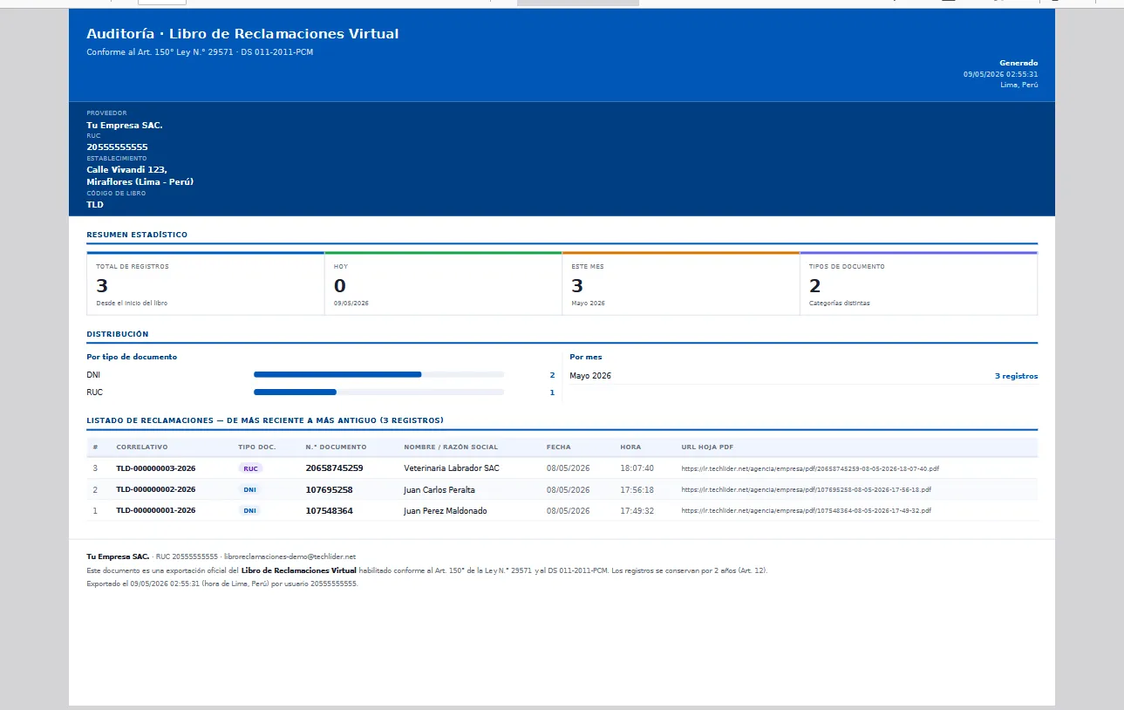Click "Desde el inicio del libro" caption
This screenshot has height=710, width=1124.
tap(132, 304)
